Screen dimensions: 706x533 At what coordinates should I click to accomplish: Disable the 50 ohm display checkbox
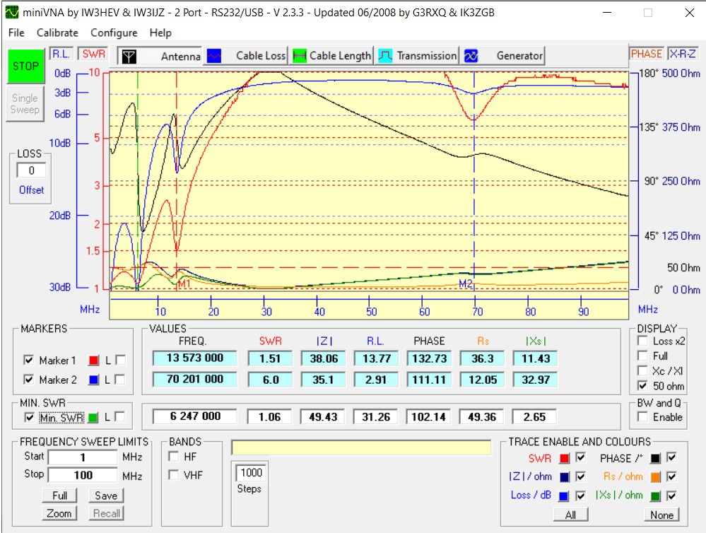pos(642,386)
